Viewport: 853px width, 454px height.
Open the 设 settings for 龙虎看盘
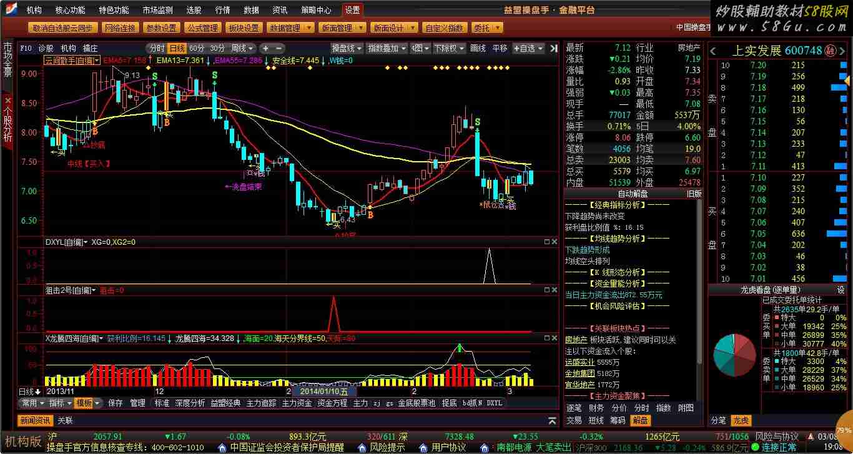tap(841, 290)
